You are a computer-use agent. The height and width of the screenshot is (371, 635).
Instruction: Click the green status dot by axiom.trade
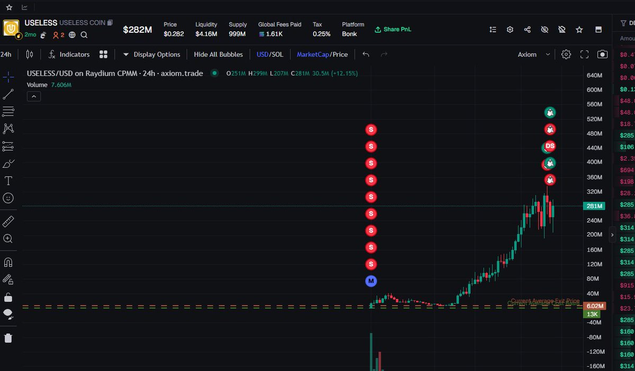point(214,73)
